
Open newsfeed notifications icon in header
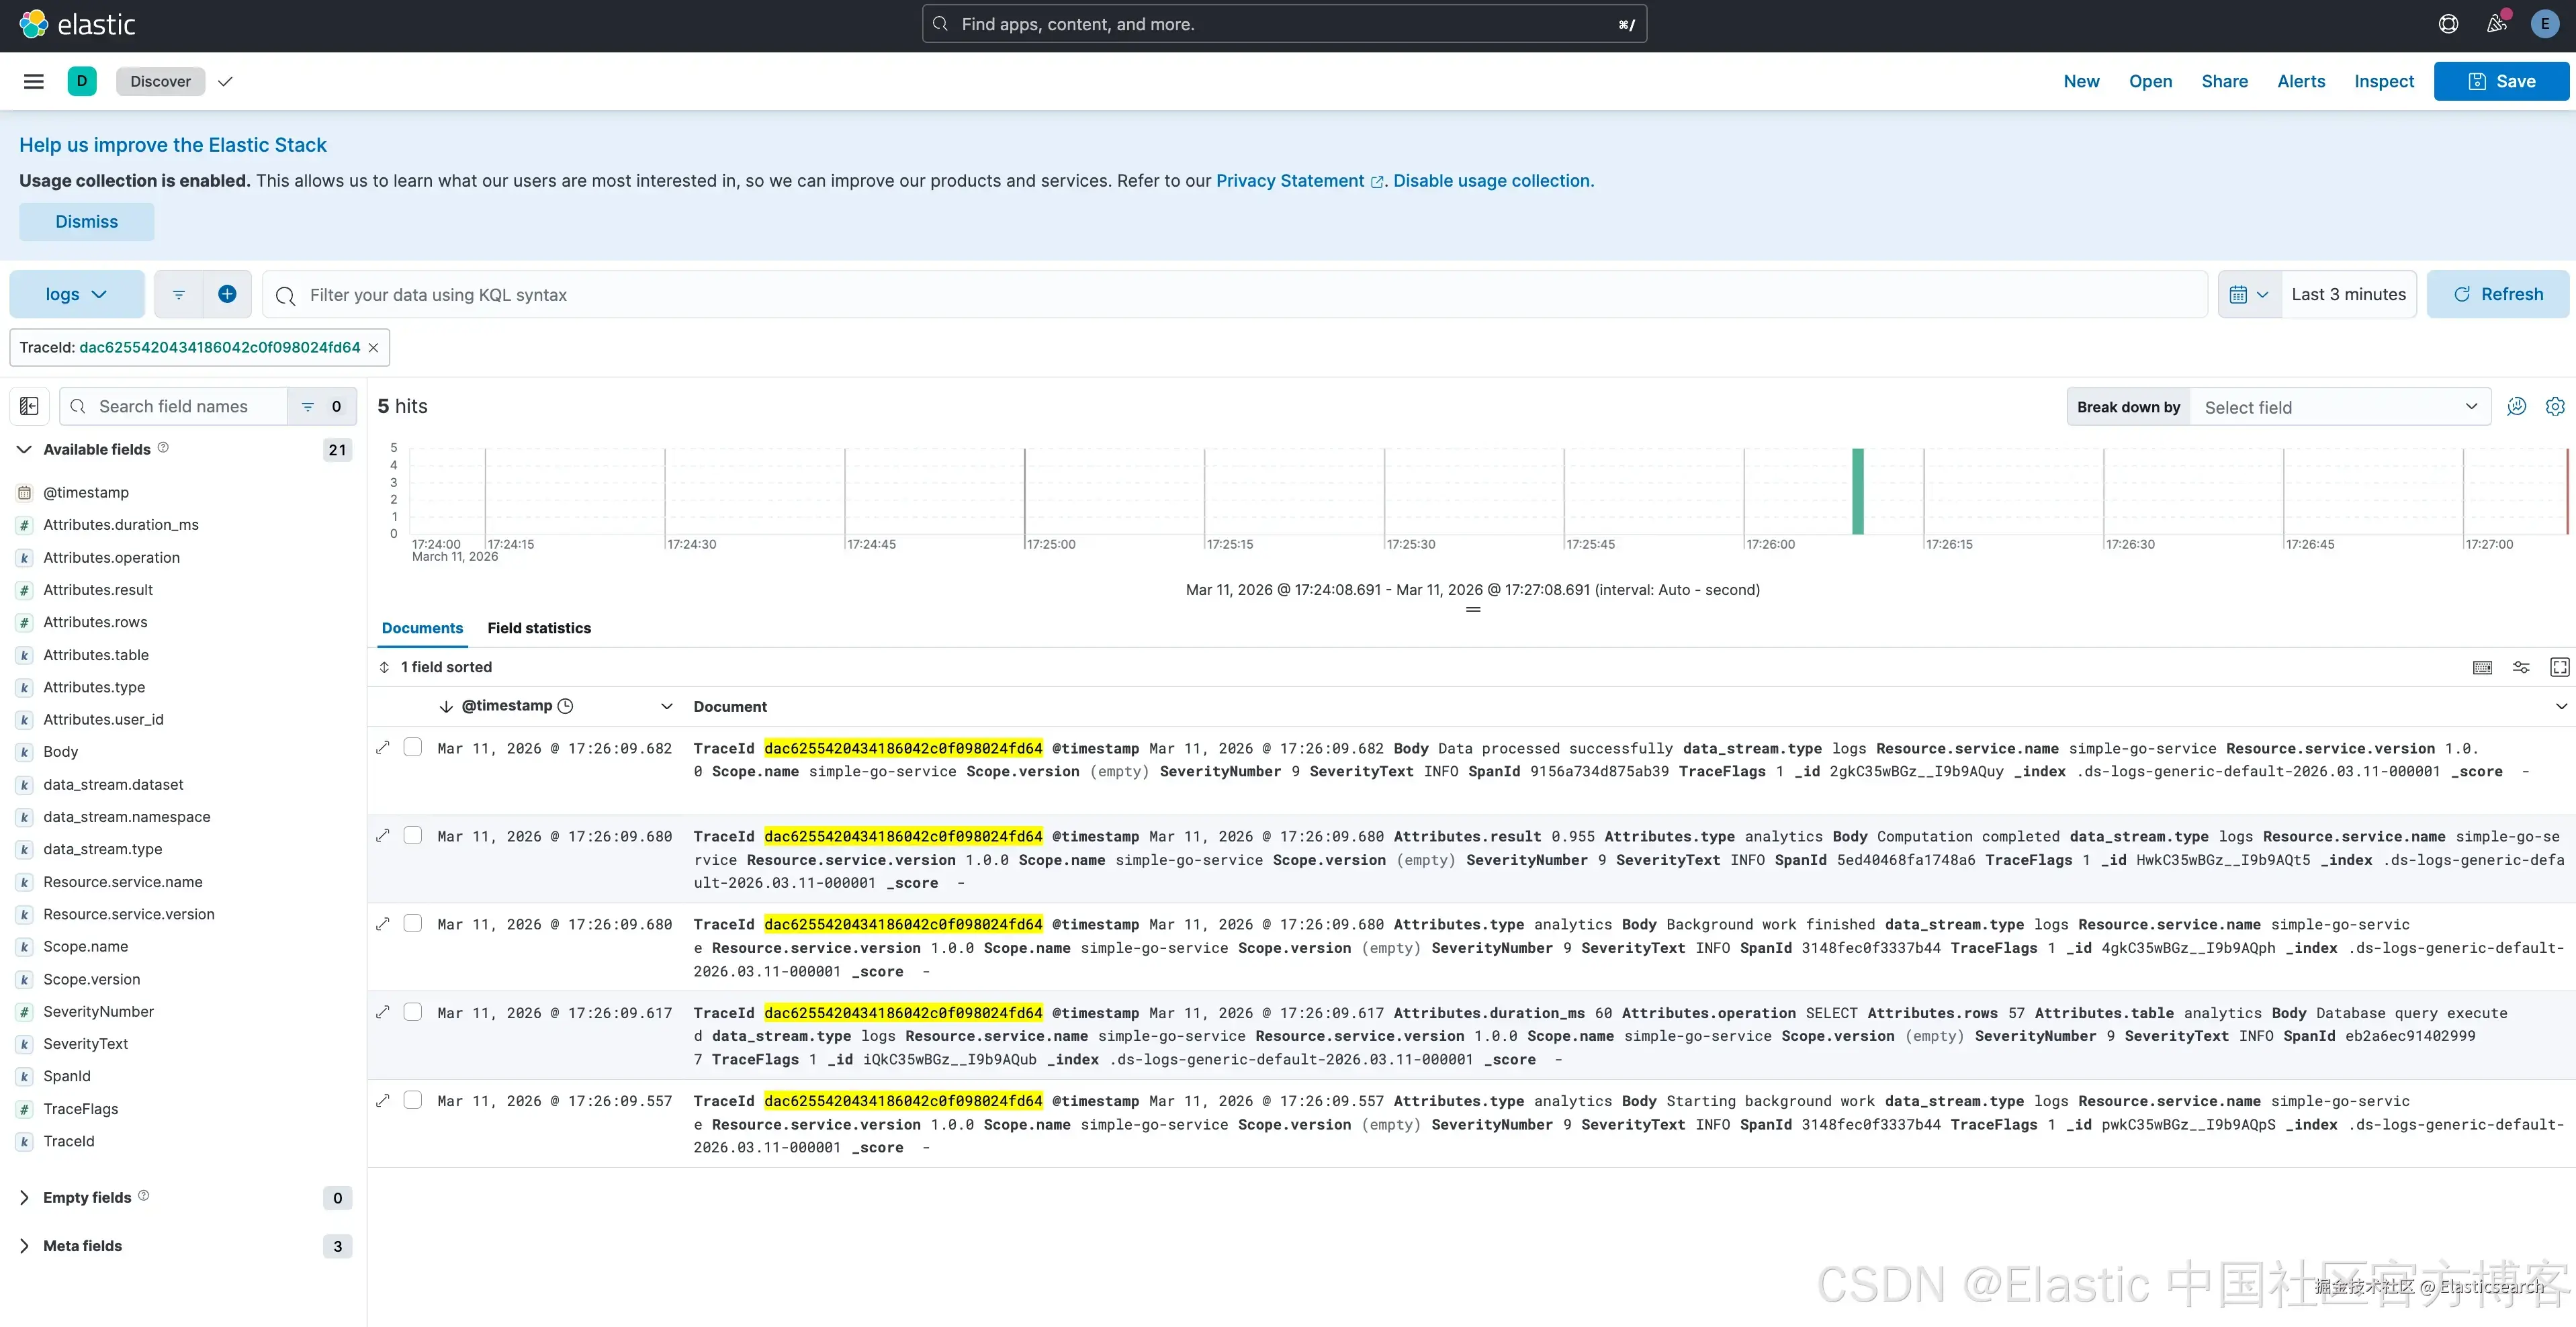click(x=2497, y=24)
